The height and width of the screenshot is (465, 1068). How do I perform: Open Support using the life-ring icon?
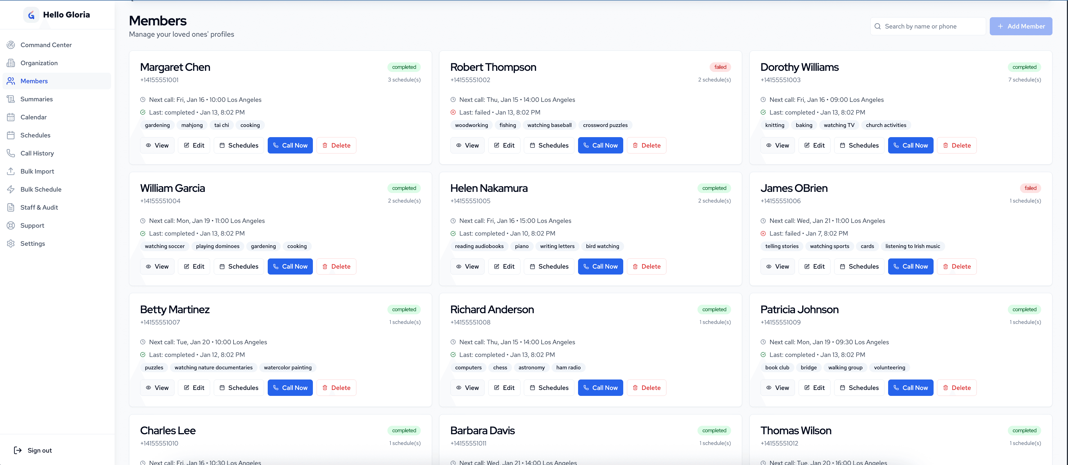pyautogui.click(x=11, y=225)
